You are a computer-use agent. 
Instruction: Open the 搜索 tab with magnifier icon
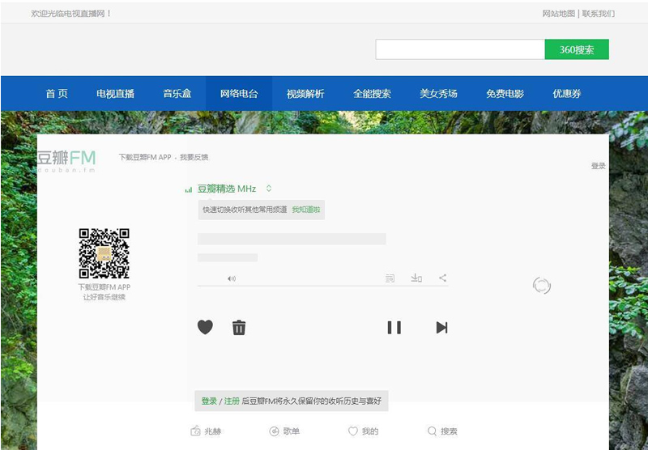tap(442, 431)
